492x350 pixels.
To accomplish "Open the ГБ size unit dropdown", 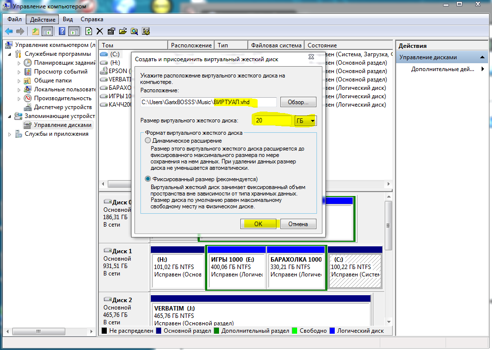I will [x=305, y=120].
